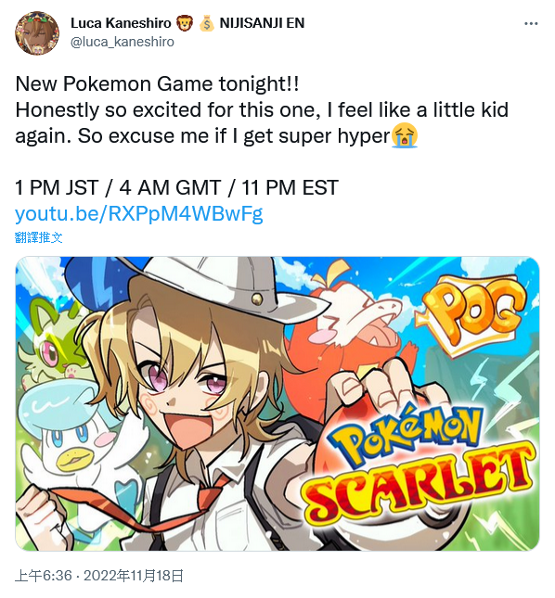
Task: Click the NIJISANJI EN name text
Action: tap(262, 23)
